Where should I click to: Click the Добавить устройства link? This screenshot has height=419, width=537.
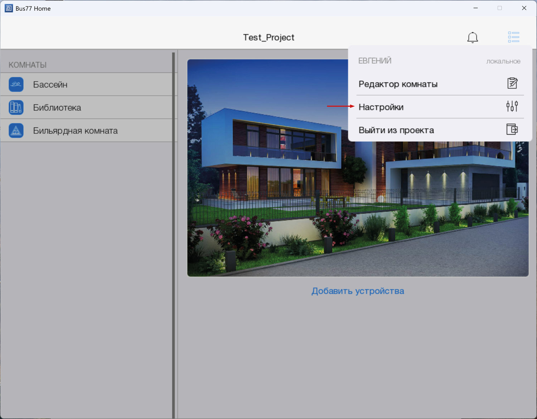[357, 291]
